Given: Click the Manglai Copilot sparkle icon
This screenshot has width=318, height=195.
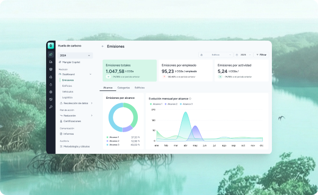Looking at the screenshot, I should click(60, 62).
